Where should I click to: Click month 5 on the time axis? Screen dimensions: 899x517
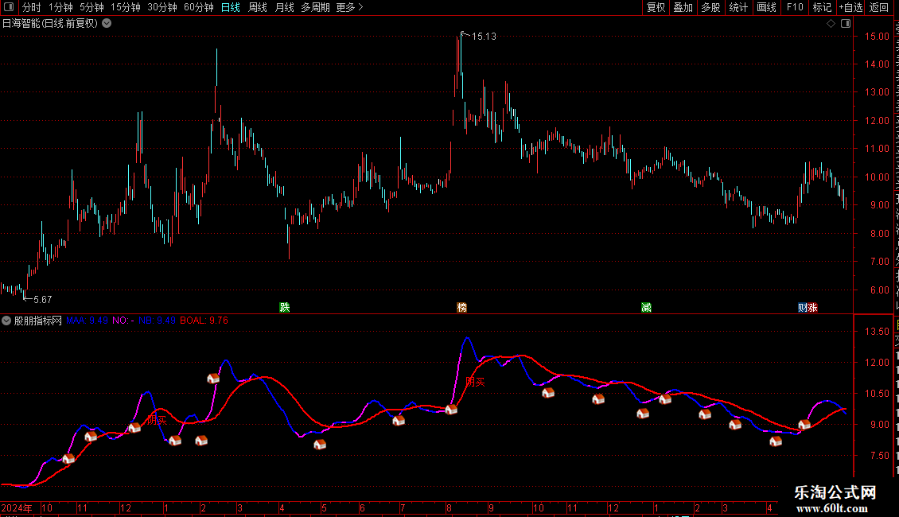(x=324, y=507)
